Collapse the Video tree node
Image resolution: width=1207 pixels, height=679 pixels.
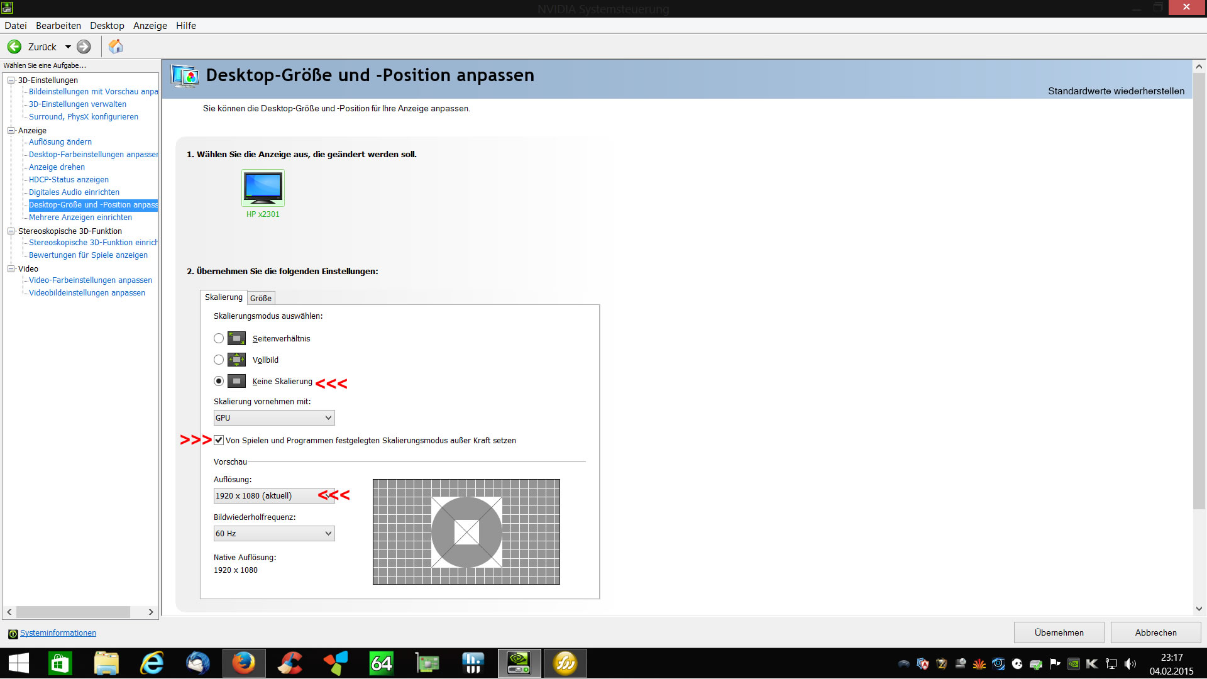pyautogui.click(x=11, y=268)
